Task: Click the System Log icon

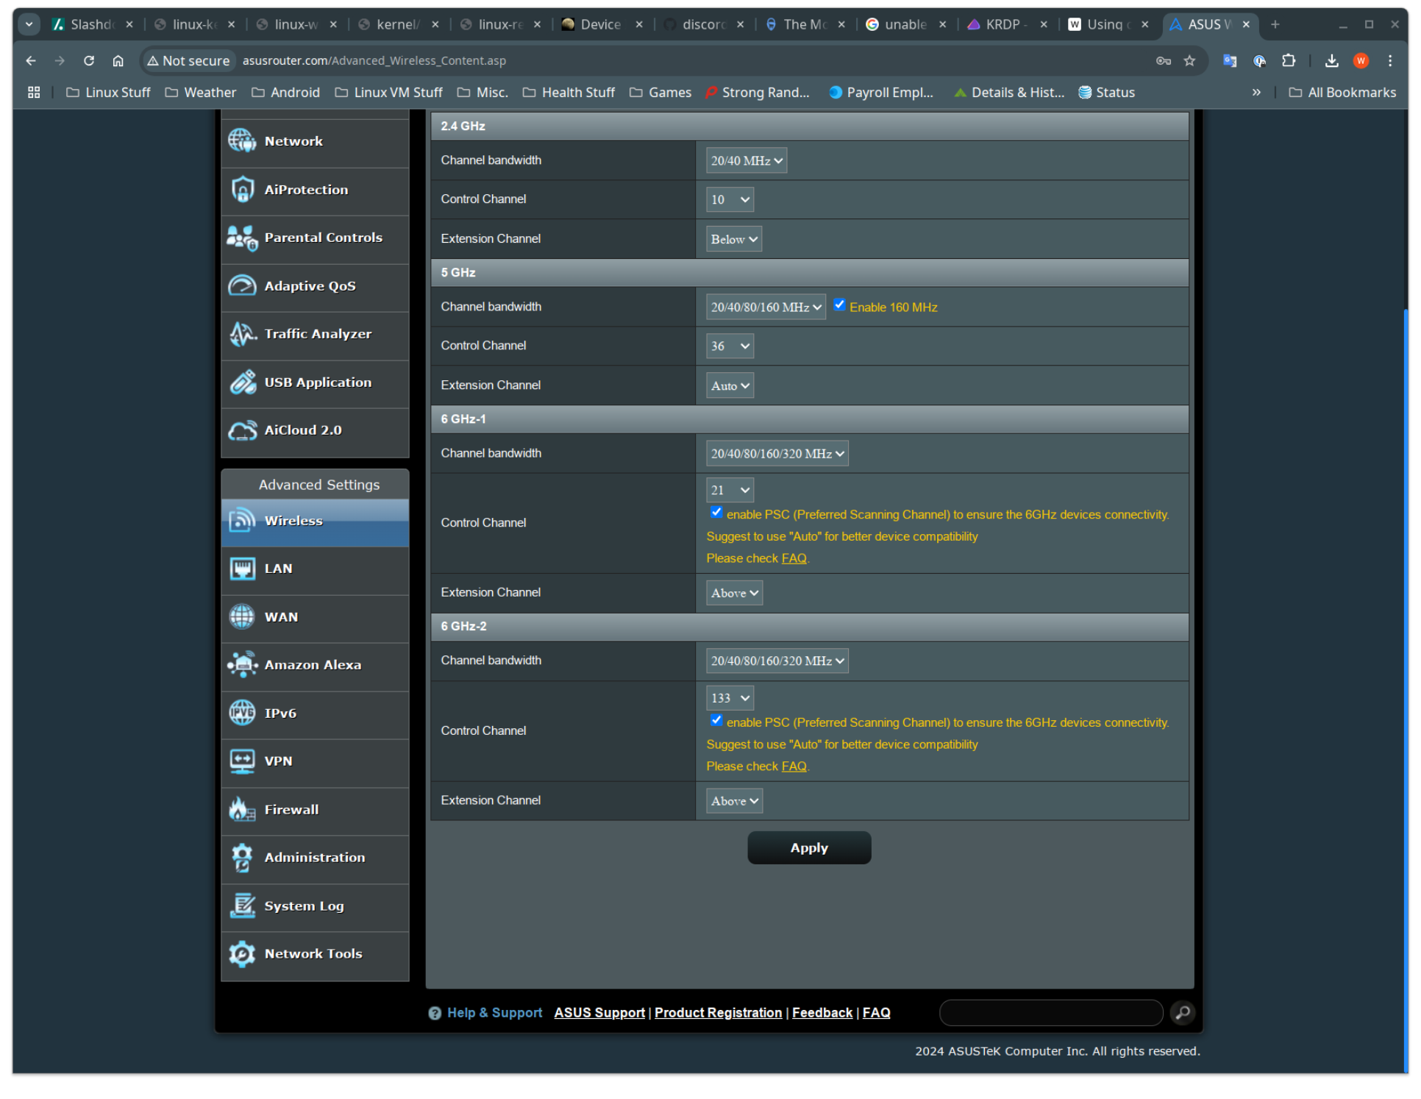Action: pos(242,906)
